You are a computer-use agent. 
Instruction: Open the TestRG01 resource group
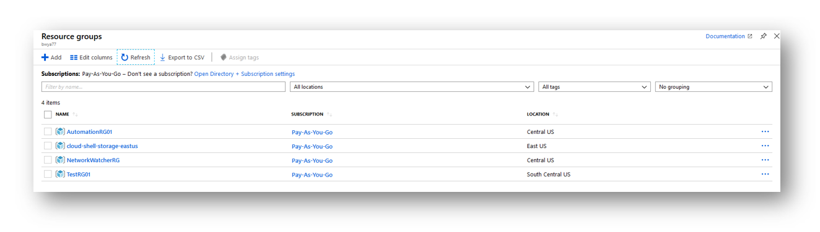79,175
